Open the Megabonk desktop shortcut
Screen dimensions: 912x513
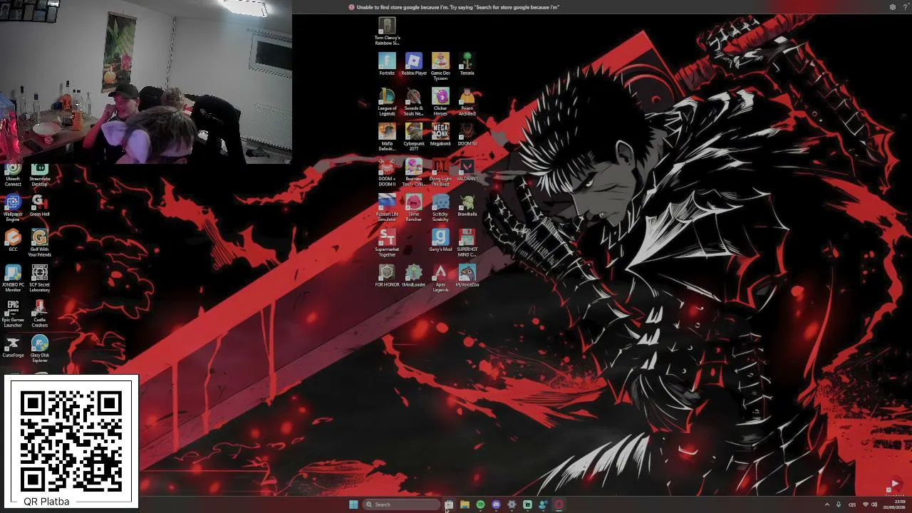[x=440, y=135]
